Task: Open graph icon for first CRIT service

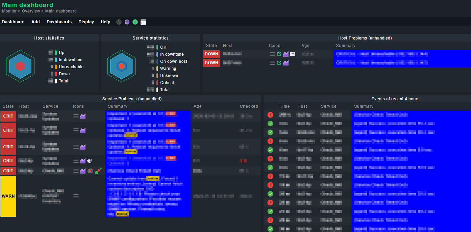Action: tap(83, 116)
